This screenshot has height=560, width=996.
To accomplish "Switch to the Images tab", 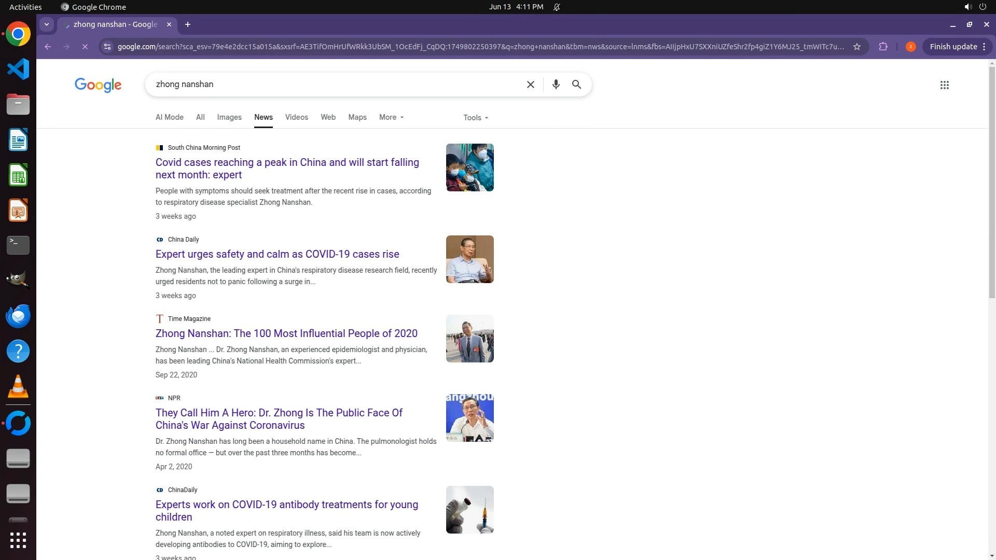I will coord(229,117).
